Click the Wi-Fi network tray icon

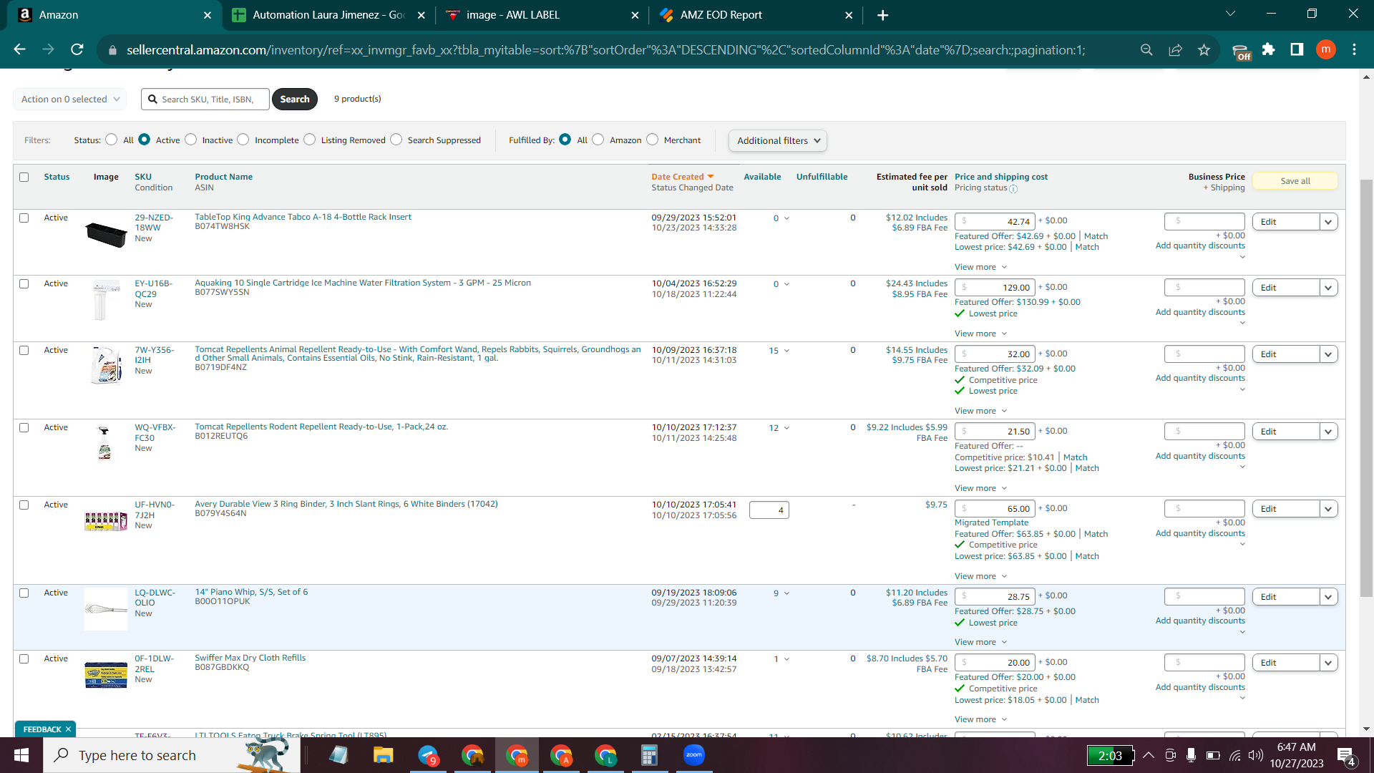point(1234,755)
